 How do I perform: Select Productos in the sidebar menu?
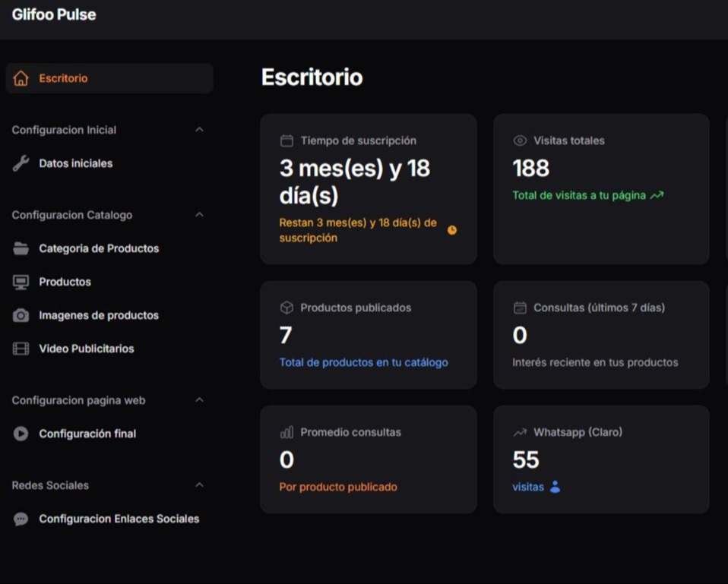point(65,281)
